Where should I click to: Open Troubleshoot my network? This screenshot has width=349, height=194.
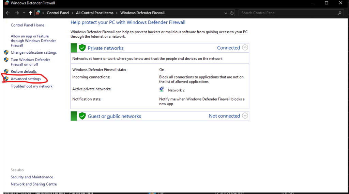(32, 86)
